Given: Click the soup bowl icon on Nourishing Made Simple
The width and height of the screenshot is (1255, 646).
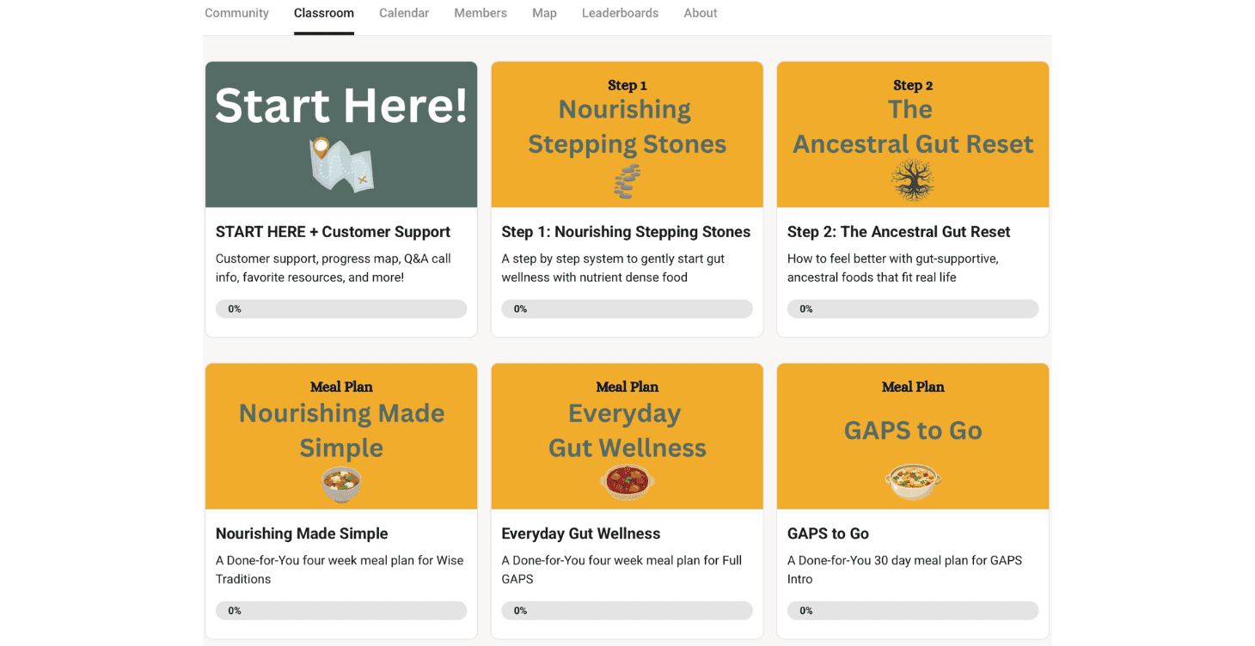Looking at the screenshot, I should pos(341,484).
